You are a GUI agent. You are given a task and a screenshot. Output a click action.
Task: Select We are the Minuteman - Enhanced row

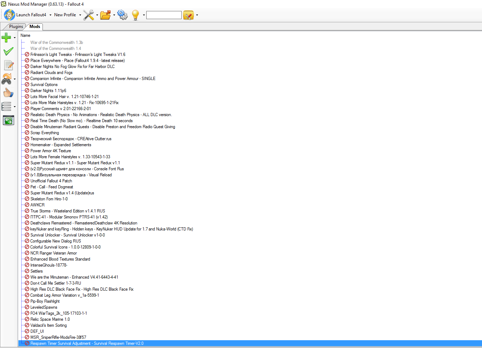point(74,277)
